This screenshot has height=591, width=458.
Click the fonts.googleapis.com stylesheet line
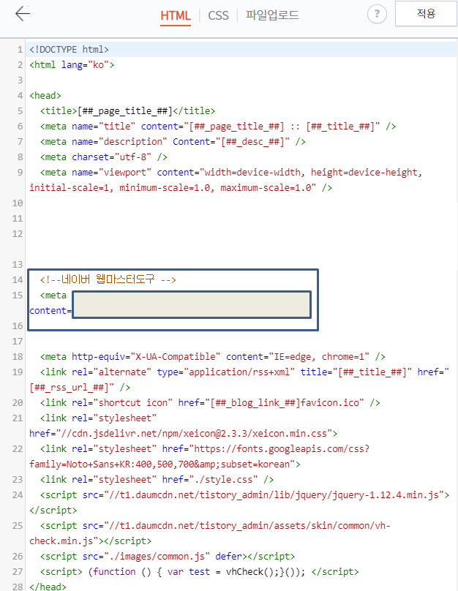205,449
